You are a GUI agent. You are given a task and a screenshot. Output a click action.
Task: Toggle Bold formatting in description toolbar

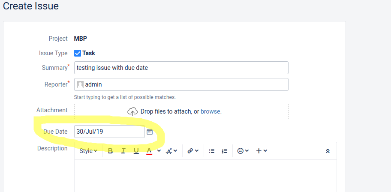tap(110, 151)
